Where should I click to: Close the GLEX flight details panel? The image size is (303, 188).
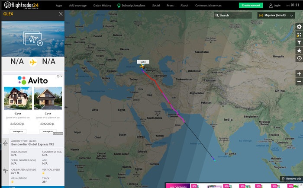pyautogui.click(x=61, y=14)
